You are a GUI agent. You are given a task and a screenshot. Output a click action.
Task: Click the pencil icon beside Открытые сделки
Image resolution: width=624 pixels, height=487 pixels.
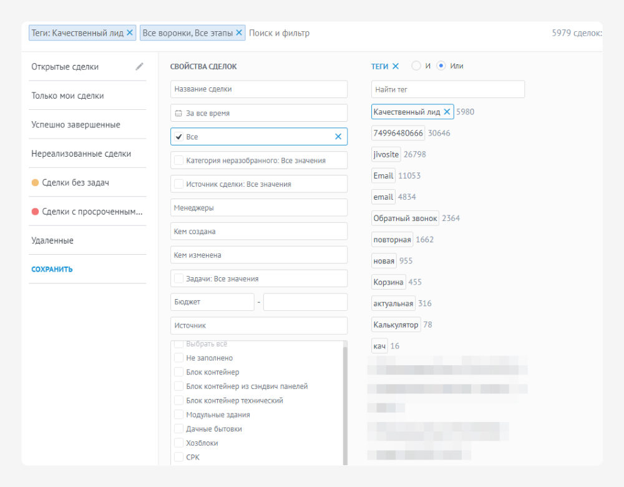tap(140, 67)
